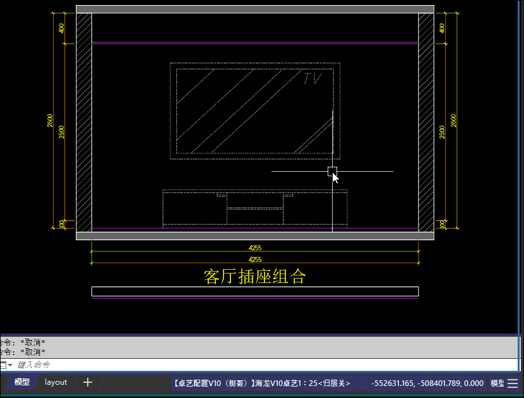Viewport: 524px width, 398px height.
Task: Select the white bar below the title
Action: click(x=254, y=291)
